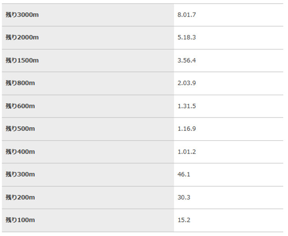Viewport: 288px width, 236px height.
Task: Click the 残り500m row label
Action: coord(20,129)
